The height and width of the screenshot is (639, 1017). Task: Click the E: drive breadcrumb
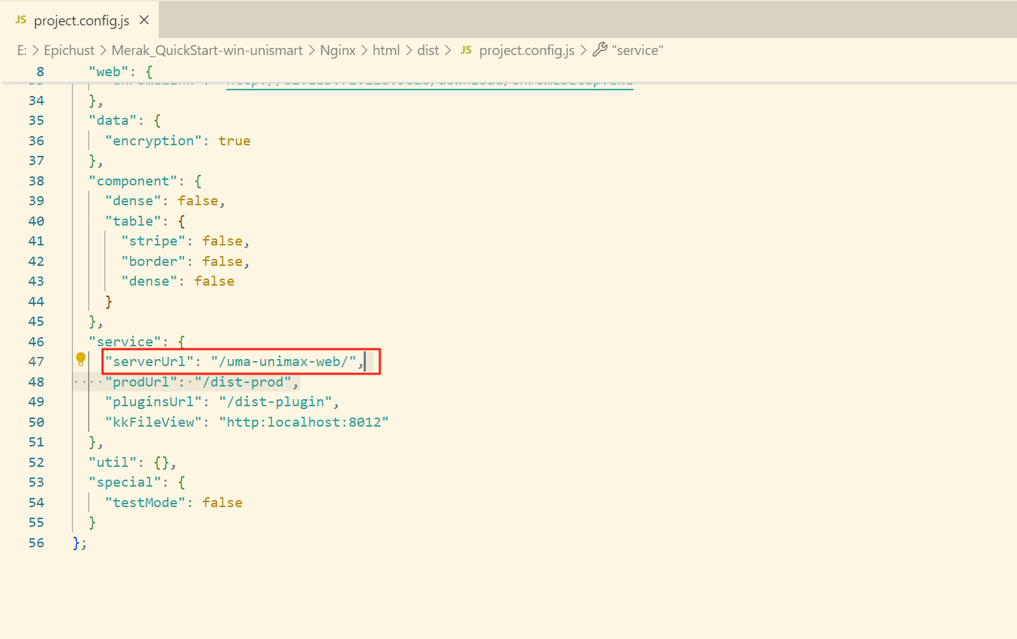click(x=22, y=50)
